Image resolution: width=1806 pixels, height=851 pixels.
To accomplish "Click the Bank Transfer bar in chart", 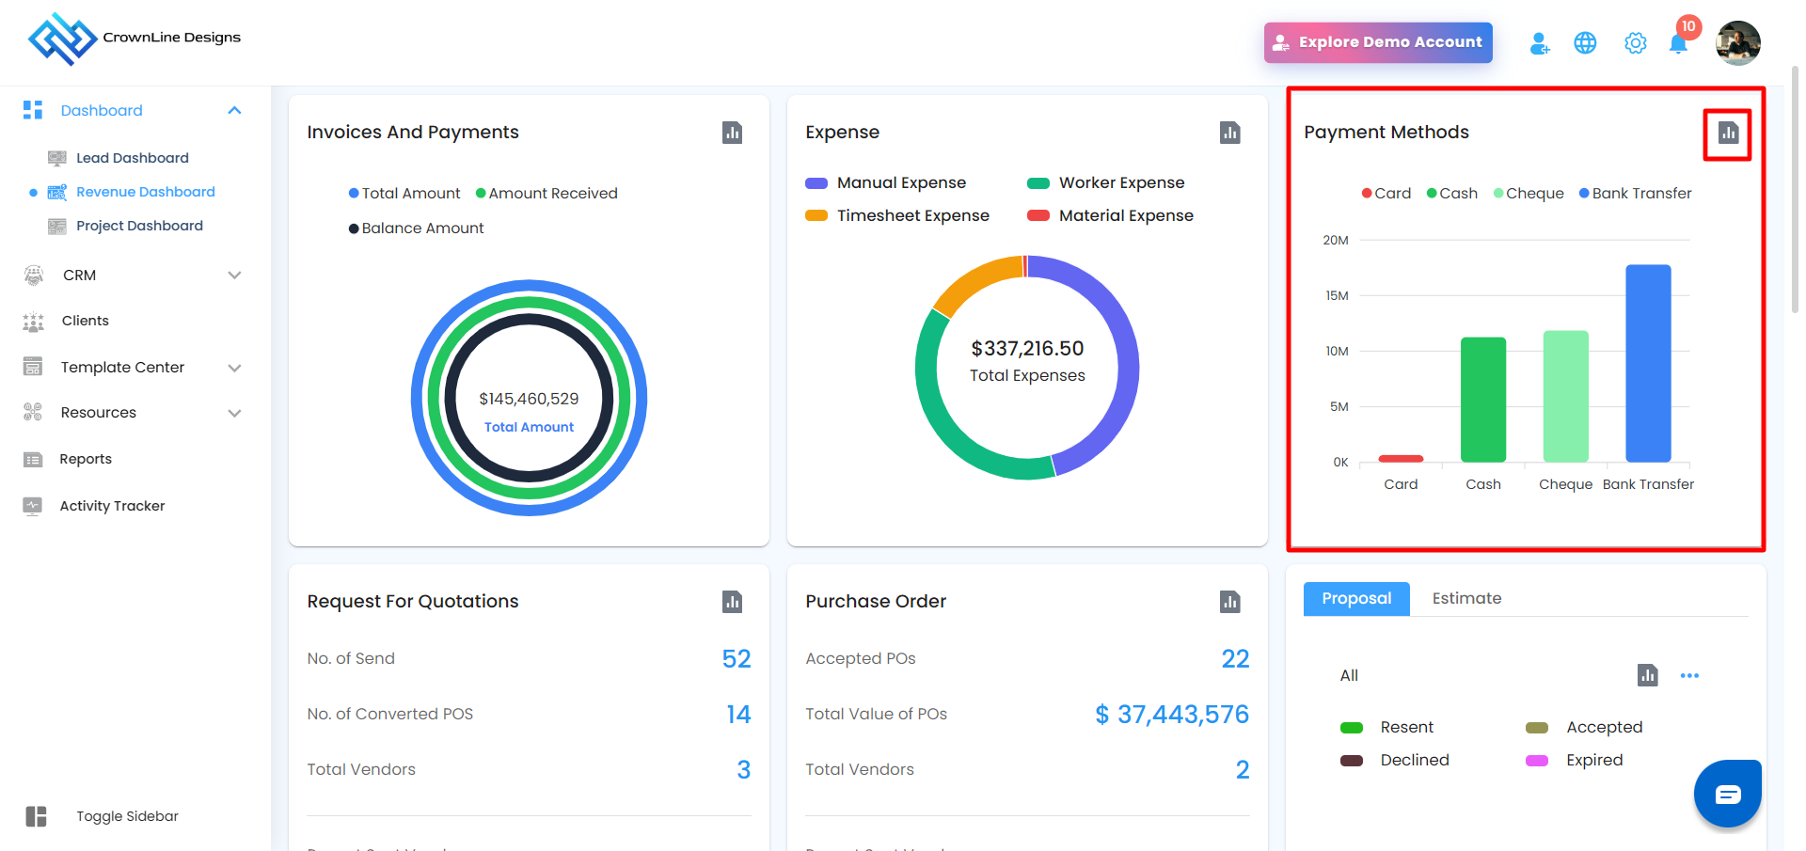I will click(x=1648, y=363).
